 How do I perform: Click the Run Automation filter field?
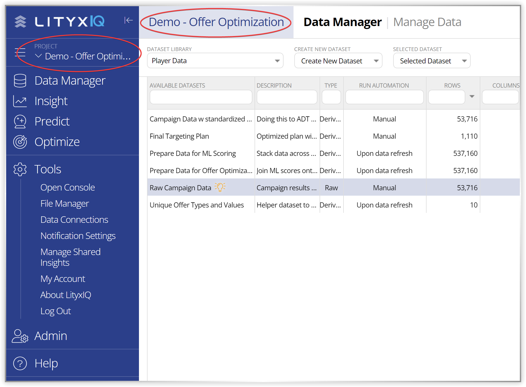[384, 97]
